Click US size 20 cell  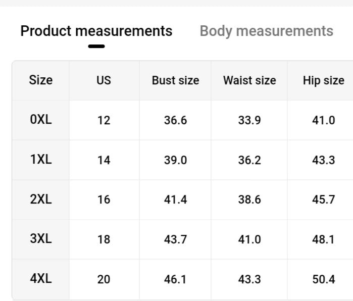pos(104,279)
